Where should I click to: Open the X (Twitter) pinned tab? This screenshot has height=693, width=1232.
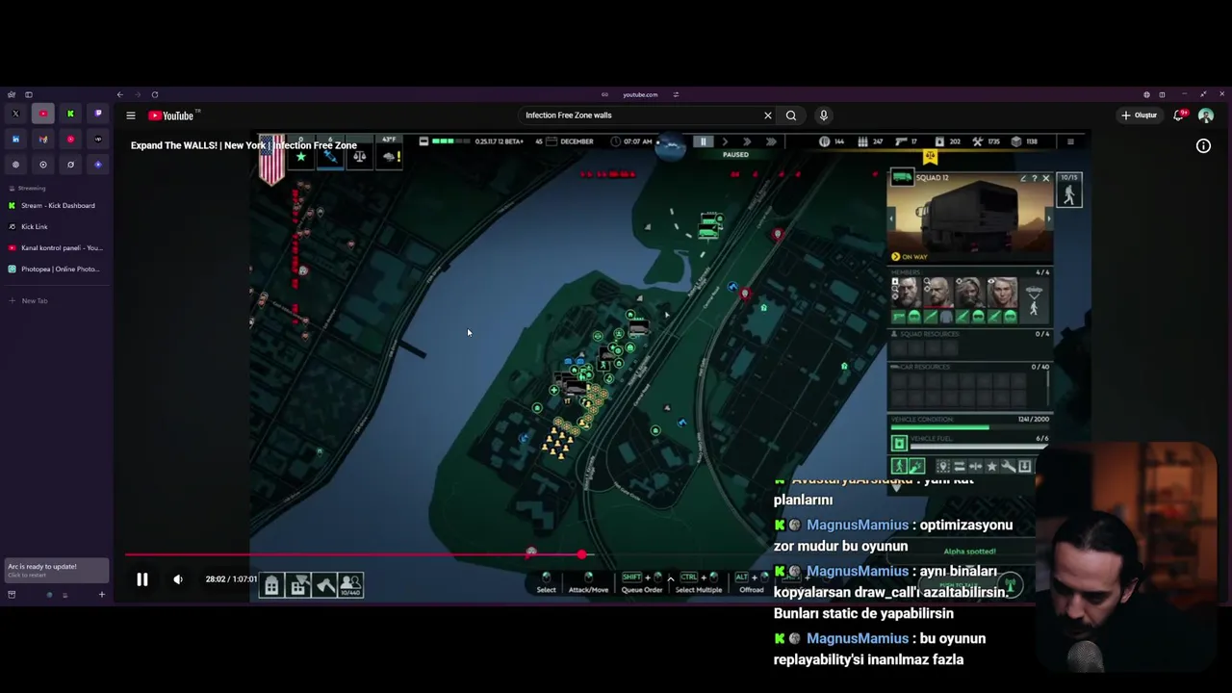tap(15, 114)
